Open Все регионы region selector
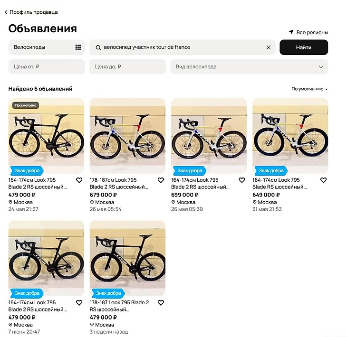The width and height of the screenshot is (347, 337). coord(312,32)
